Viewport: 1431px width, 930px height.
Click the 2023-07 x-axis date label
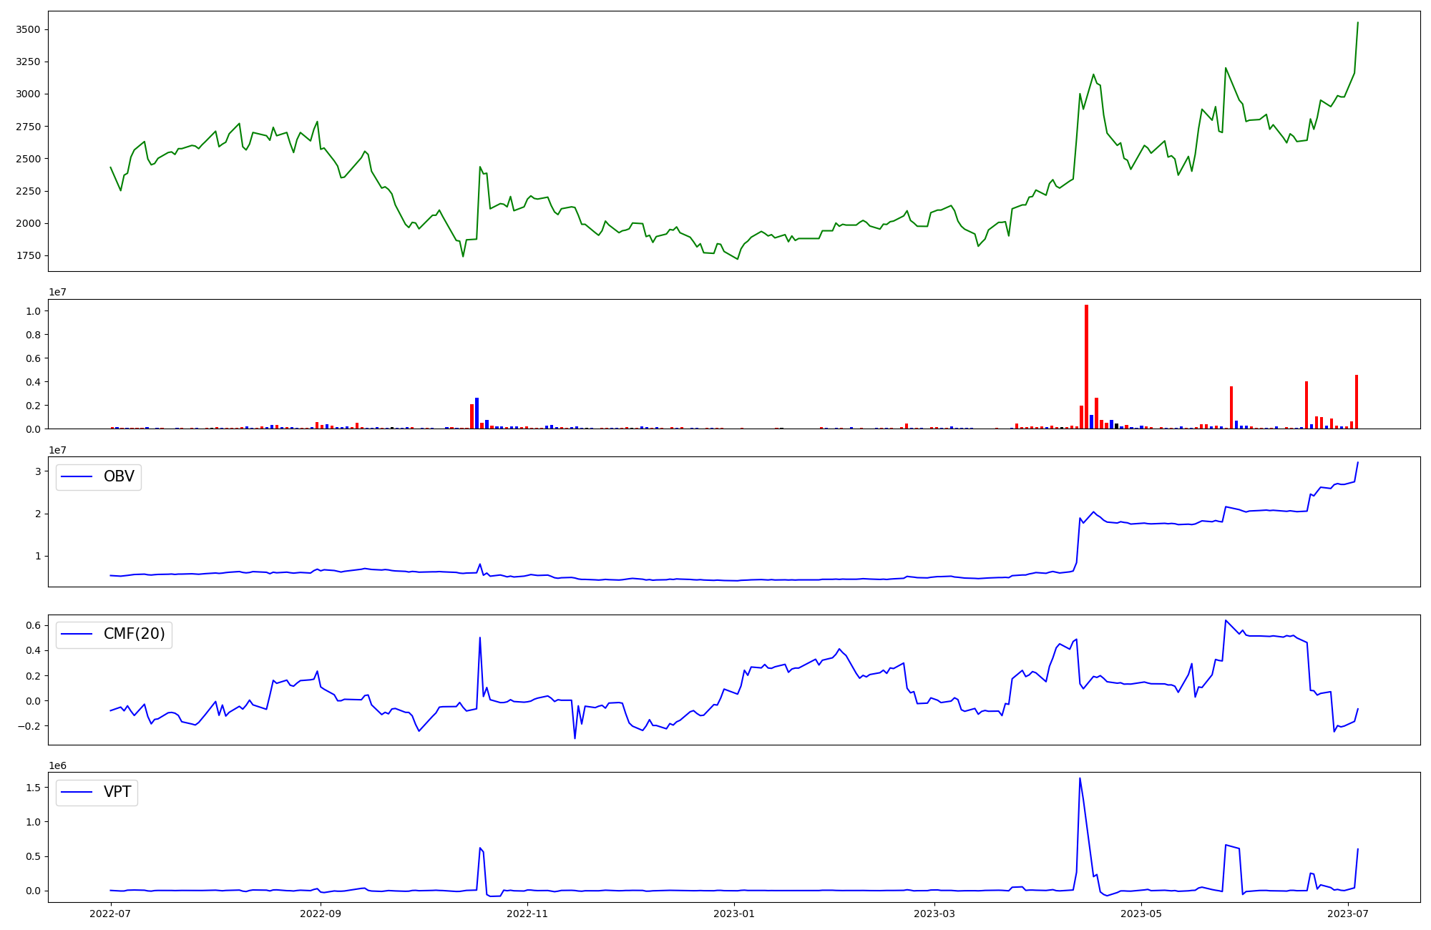click(x=1348, y=914)
